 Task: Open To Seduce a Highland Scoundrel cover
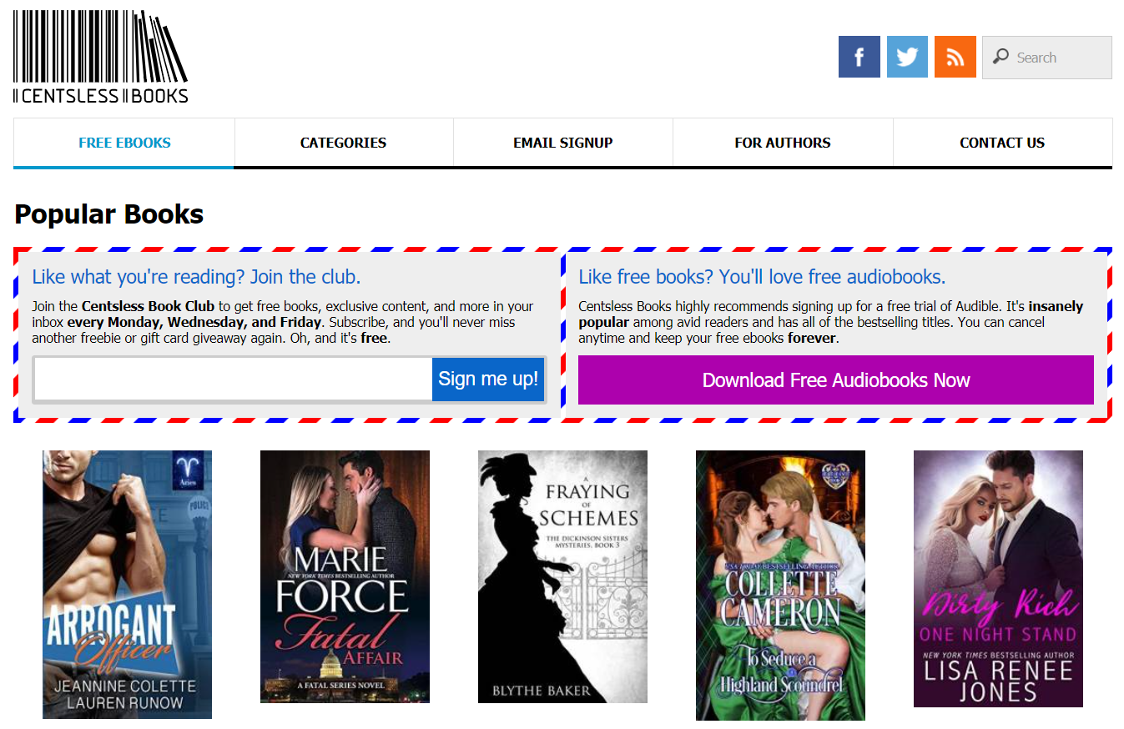click(x=780, y=585)
